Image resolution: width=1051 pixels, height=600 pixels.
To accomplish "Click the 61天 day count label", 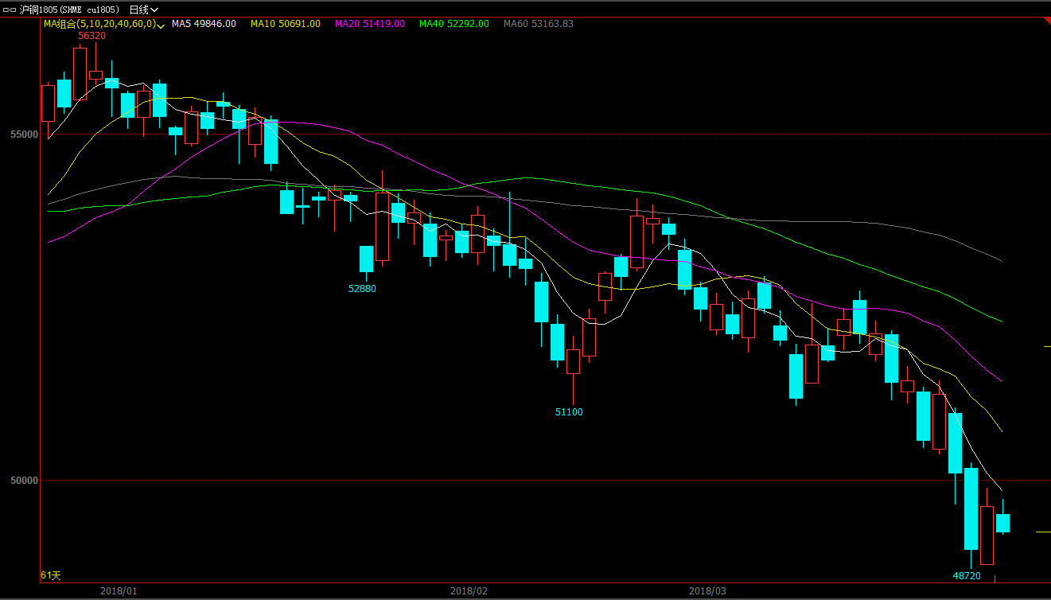I will [51, 575].
